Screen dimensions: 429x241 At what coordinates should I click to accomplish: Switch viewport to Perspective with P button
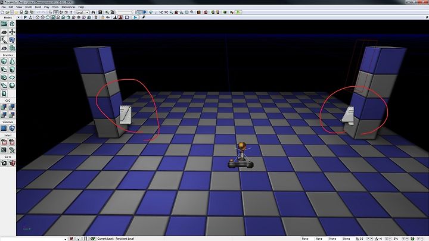coord(25,17)
